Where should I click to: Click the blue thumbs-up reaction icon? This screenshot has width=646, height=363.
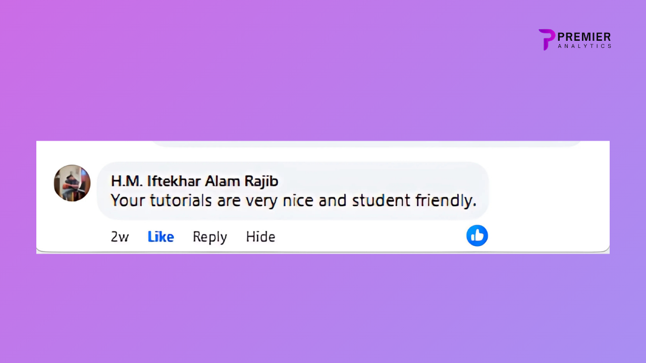coord(477,235)
